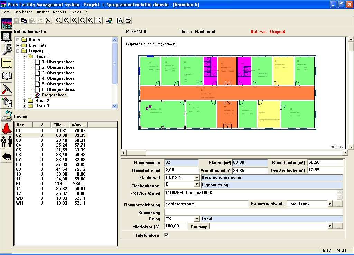This screenshot has width=354, height=255.
Task: Click the Undo arrow toolbar icon
Action: click(40, 20)
